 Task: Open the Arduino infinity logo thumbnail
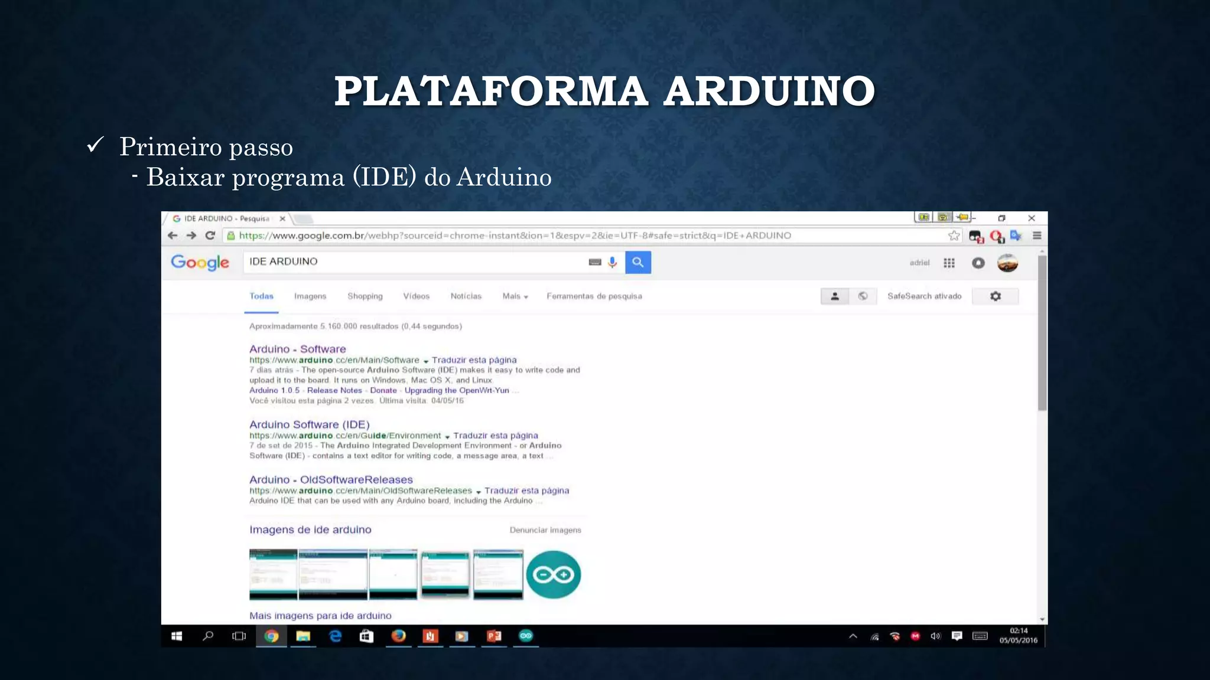pos(554,574)
